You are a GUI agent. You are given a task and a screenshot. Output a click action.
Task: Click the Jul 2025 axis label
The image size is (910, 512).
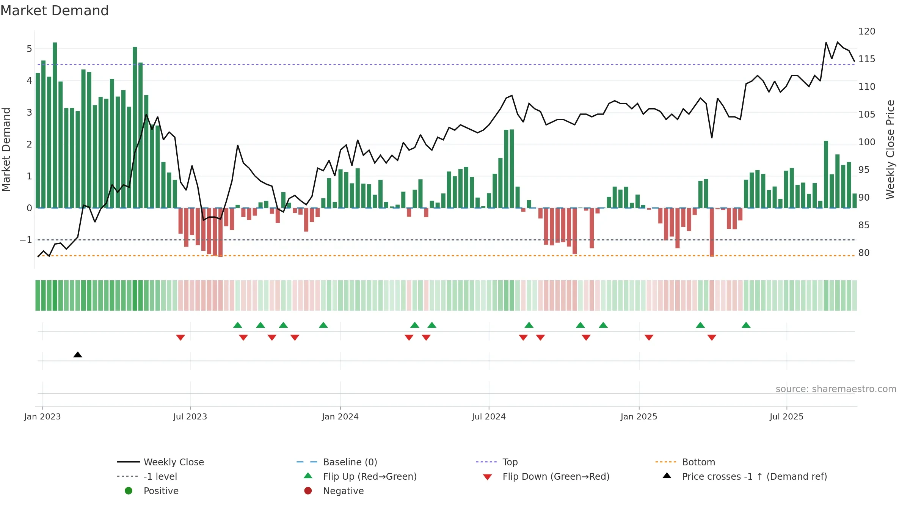pyautogui.click(x=786, y=416)
